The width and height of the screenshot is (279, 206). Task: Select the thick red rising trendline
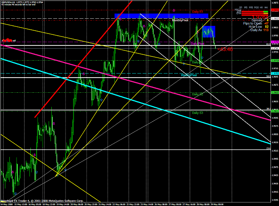[x=83, y=58]
